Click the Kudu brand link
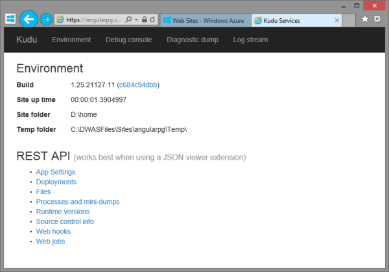389x272 pixels. (27, 40)
